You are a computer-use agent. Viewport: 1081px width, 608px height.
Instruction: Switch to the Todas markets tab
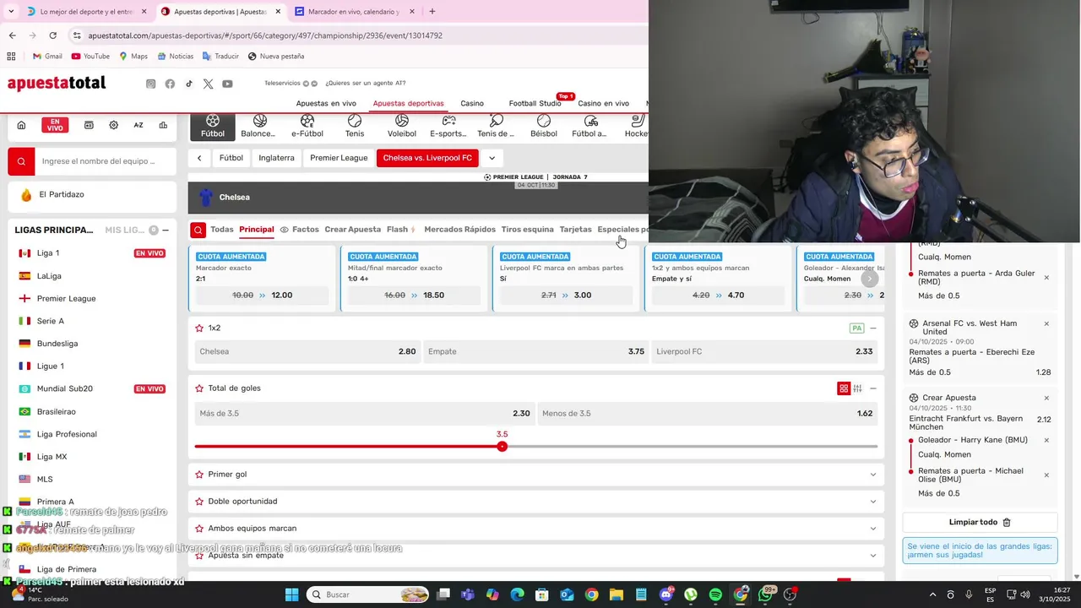222,230
